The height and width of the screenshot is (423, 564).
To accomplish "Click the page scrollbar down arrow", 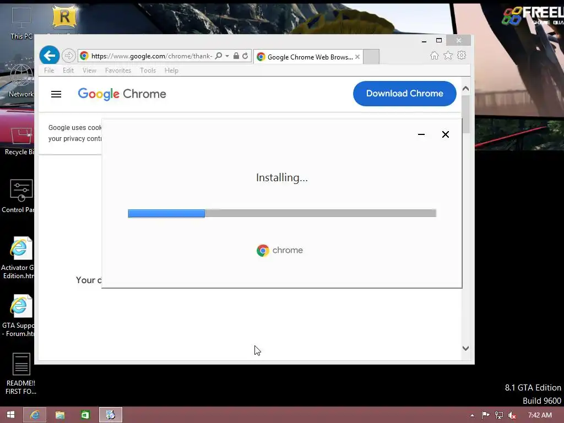I will tap(465, 348).
